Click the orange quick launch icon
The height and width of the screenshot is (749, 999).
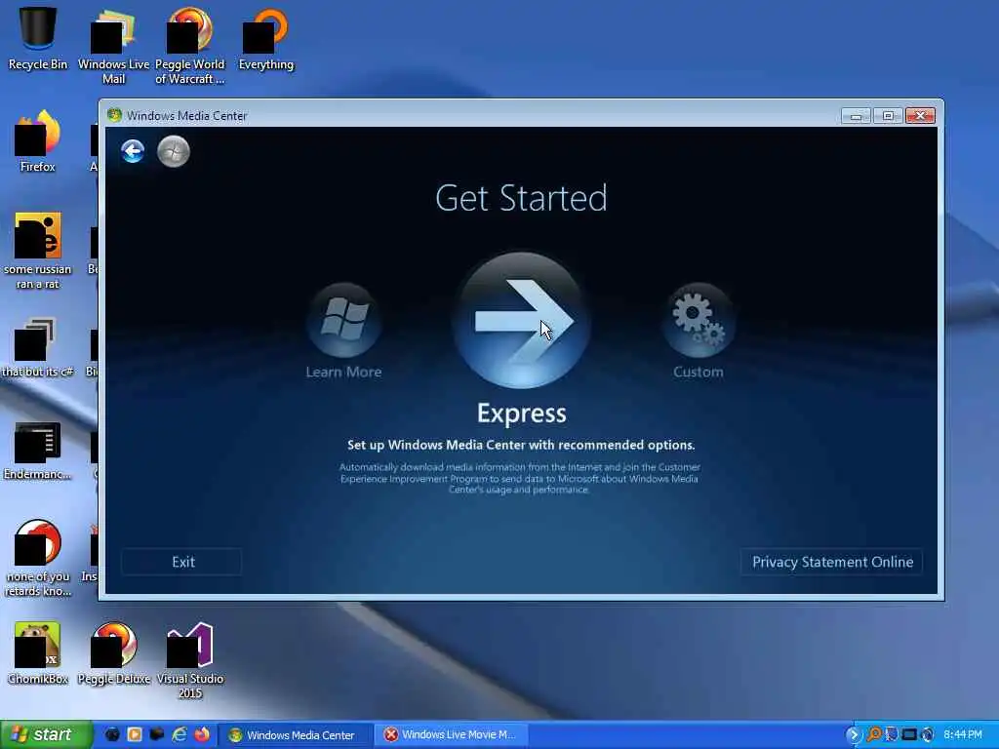click(135, 735)
